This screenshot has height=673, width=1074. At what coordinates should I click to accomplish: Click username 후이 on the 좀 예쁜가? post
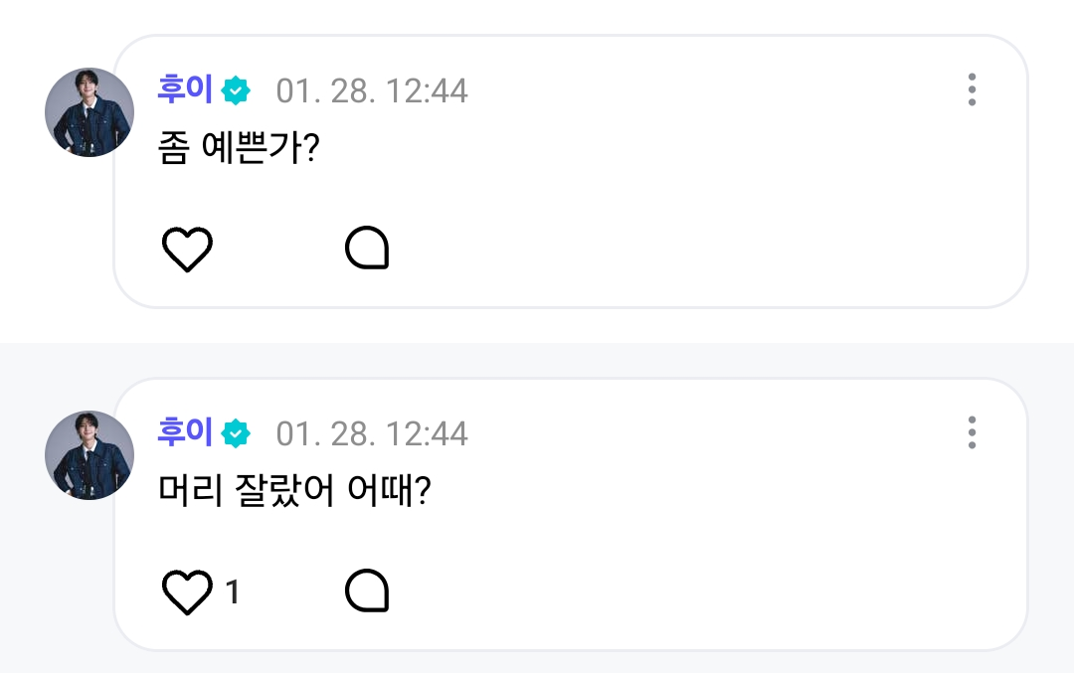185,89
